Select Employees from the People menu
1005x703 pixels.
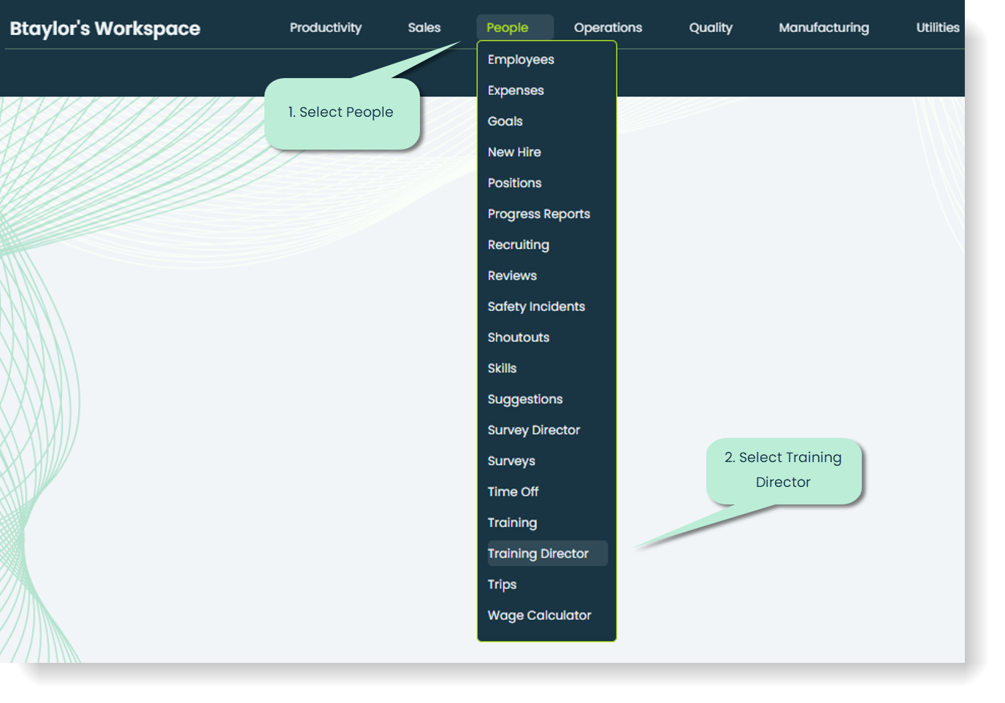point(521,59)
